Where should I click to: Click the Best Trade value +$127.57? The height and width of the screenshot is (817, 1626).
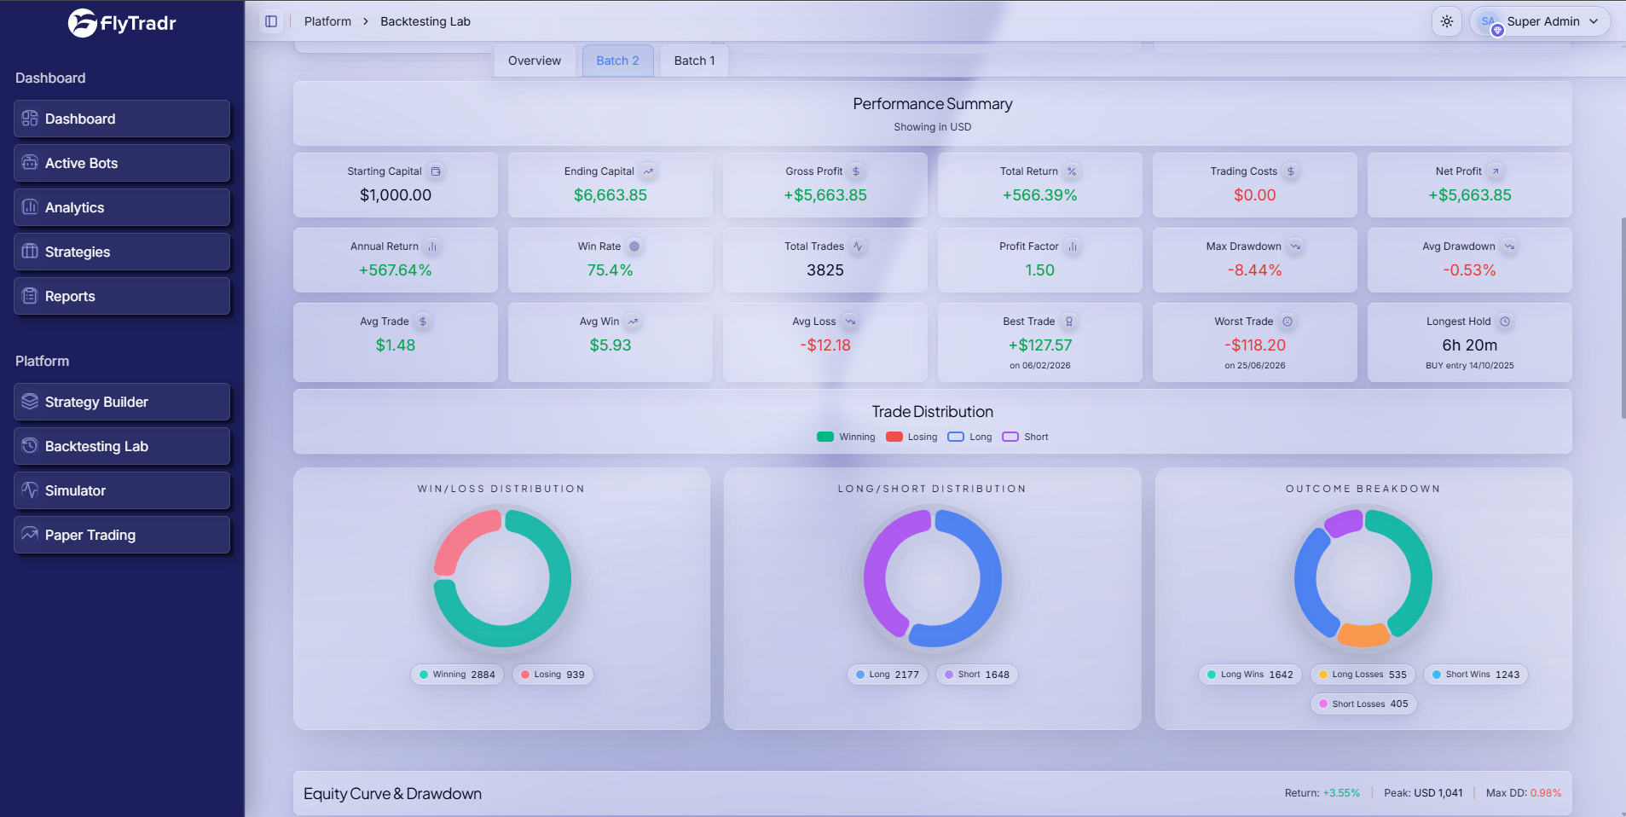(x=1040, y=345)
